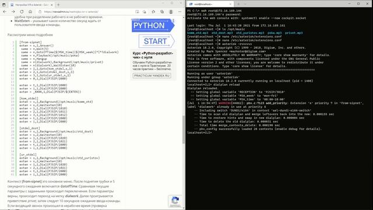Select the Asterisk IVR article tab
The image size is (373, 210).
point(31,5)
